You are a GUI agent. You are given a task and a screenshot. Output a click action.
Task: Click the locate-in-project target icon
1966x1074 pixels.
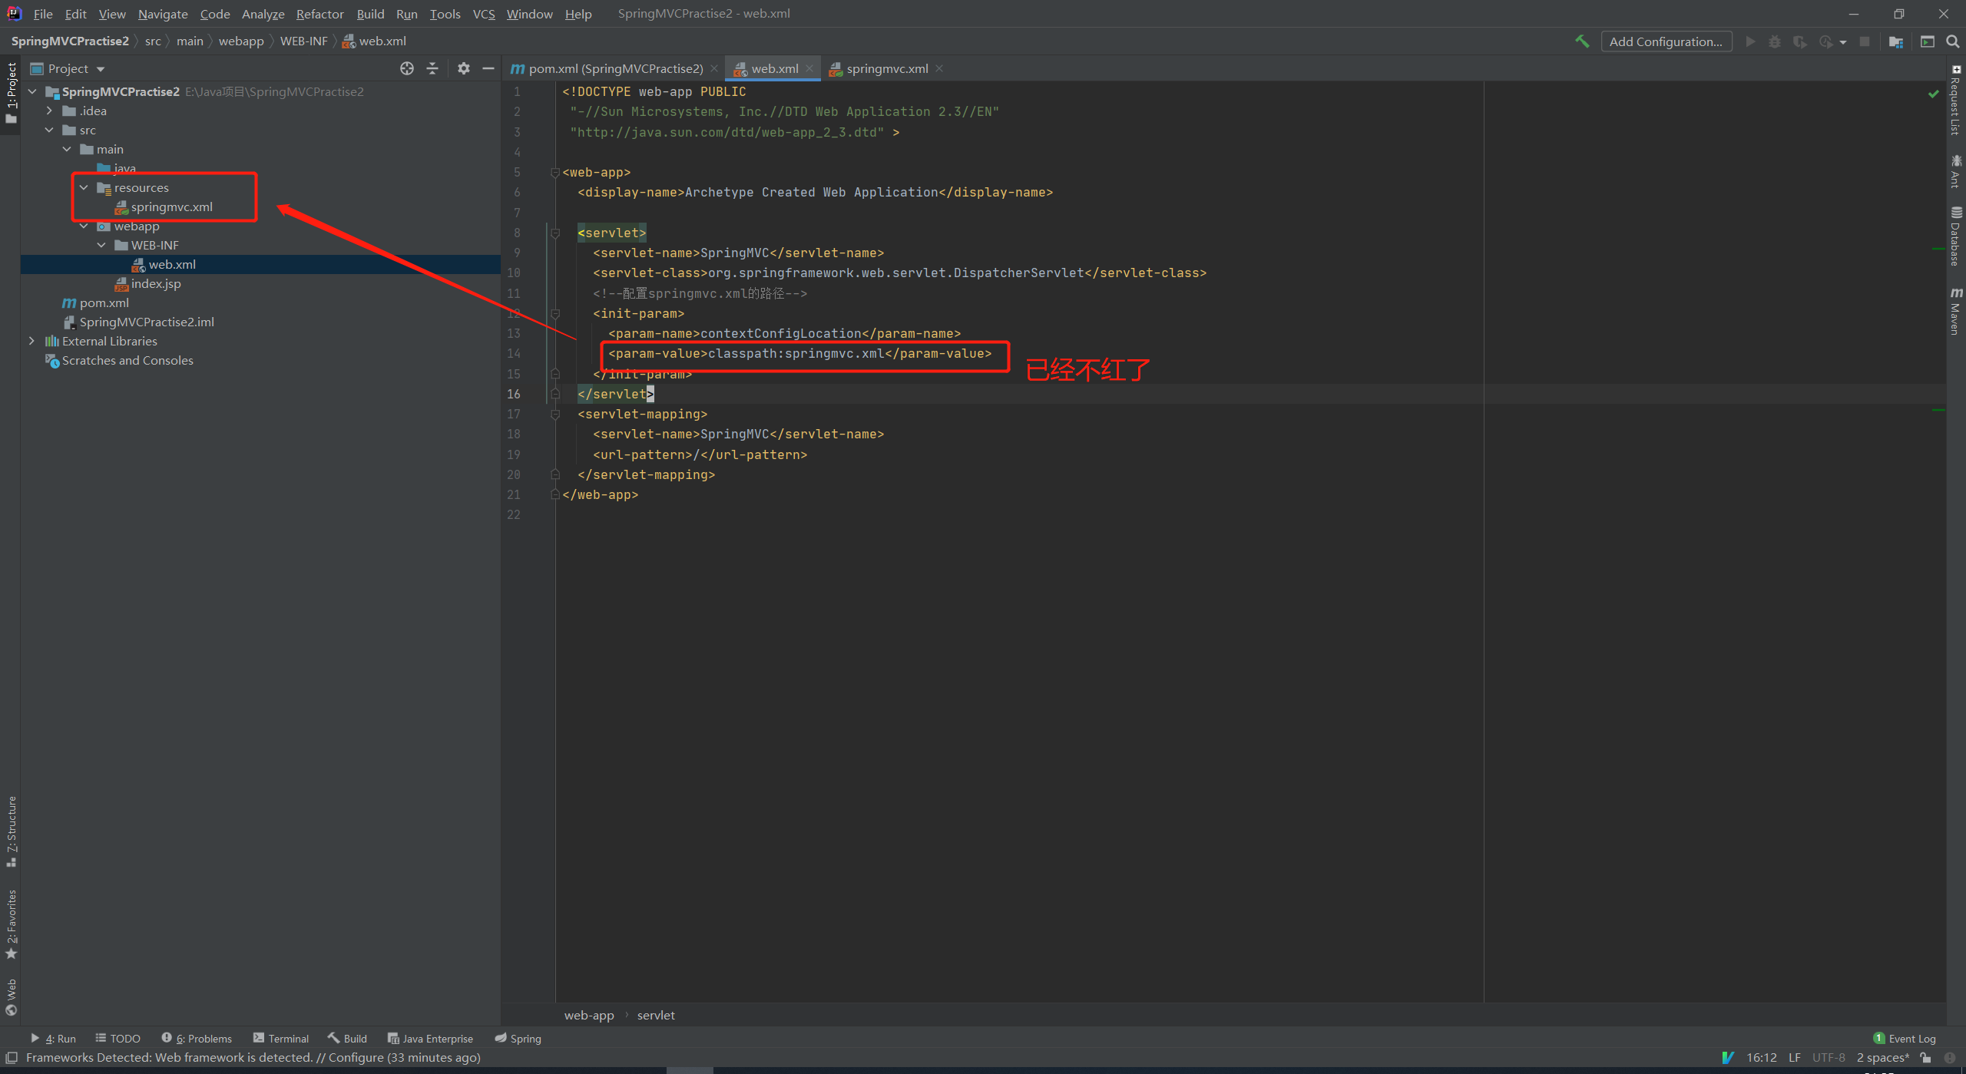click(407, 68)
